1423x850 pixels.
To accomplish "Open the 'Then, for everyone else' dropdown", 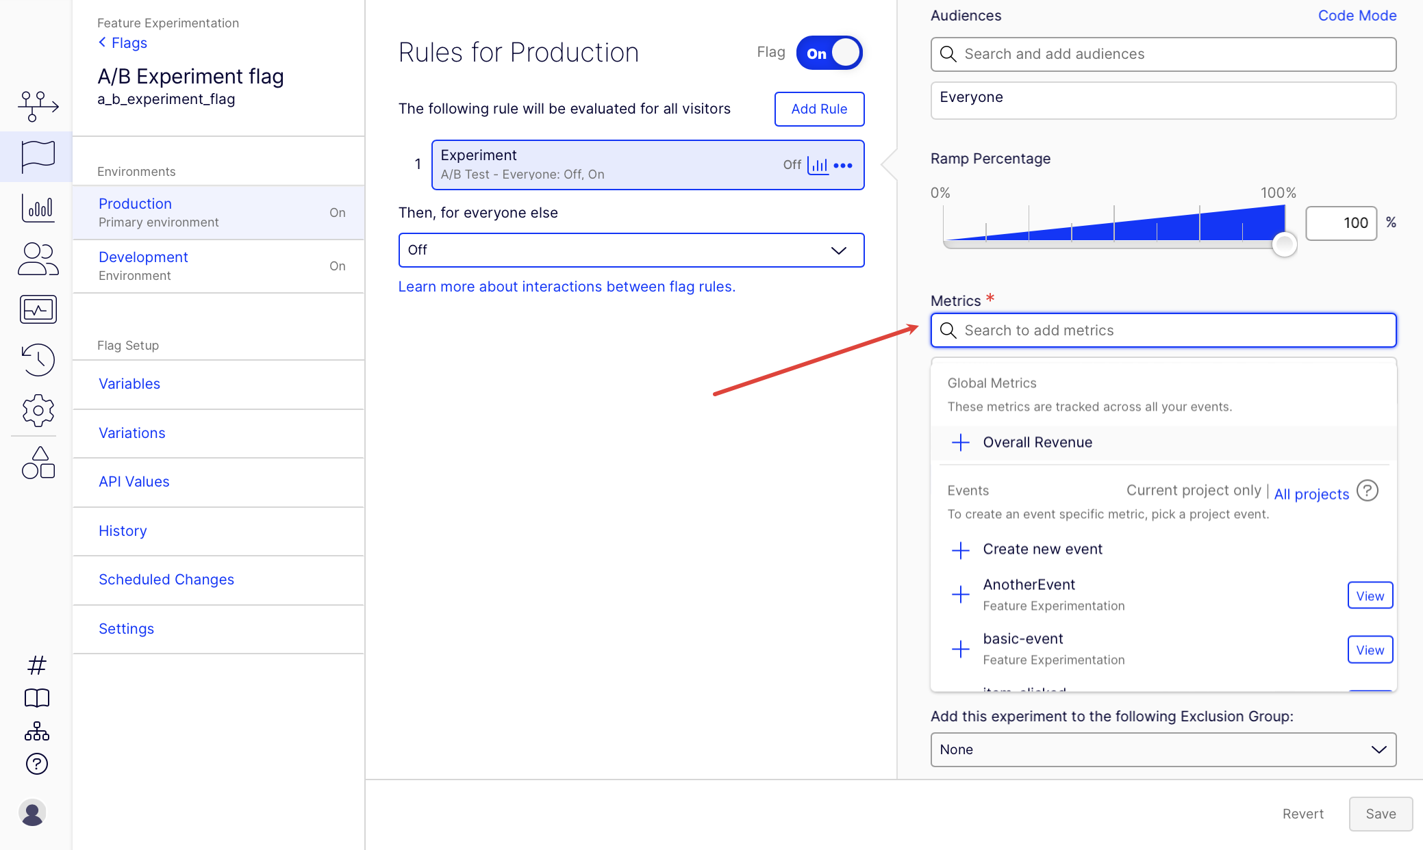I will [631, 250].
